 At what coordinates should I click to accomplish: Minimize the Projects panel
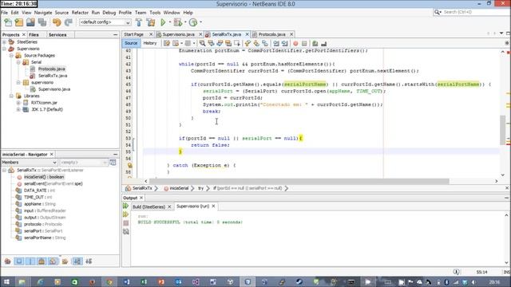click(115, 34)
